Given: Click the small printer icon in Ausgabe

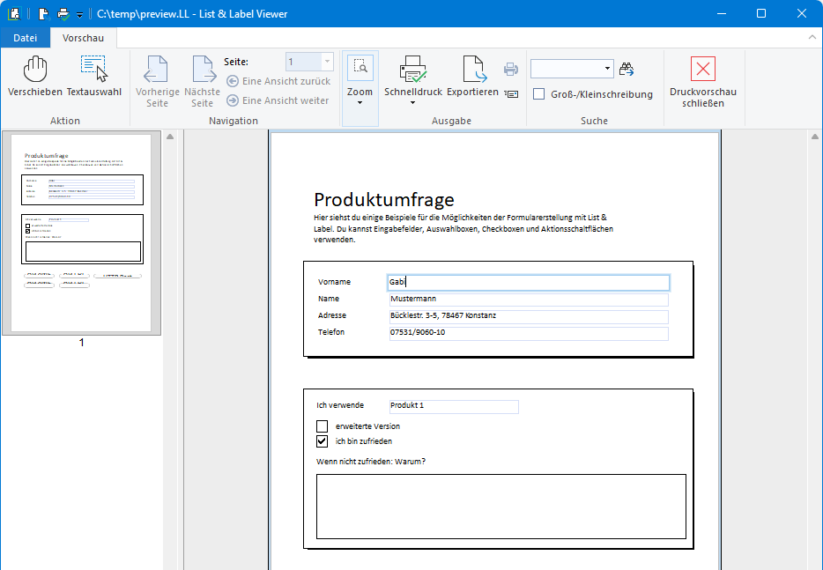Looking at the screenshot, I should point(511,70).
